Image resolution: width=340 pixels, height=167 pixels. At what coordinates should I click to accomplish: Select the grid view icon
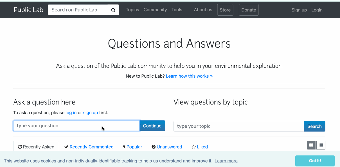311,145
